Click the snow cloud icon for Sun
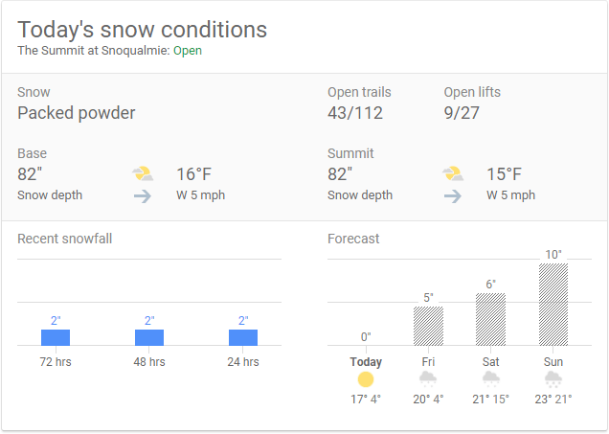The width and height of the screenshot is (609, 434). (x=553, y=379)
